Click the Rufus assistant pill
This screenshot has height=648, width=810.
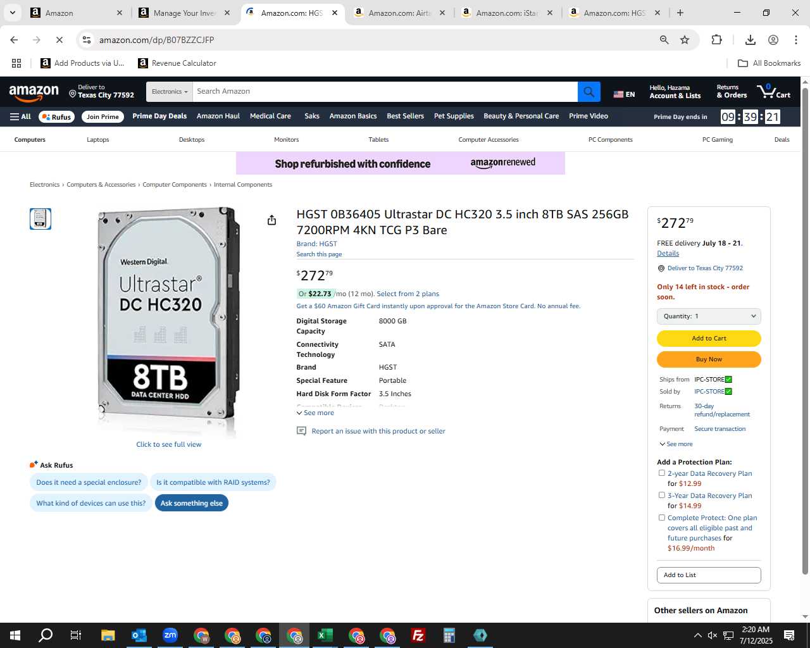coord(56,116)
